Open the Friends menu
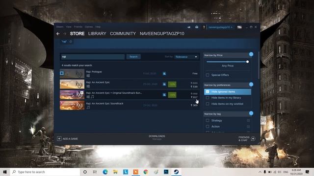Viewport: 314px width, 176px height. [x=78, y=27]
